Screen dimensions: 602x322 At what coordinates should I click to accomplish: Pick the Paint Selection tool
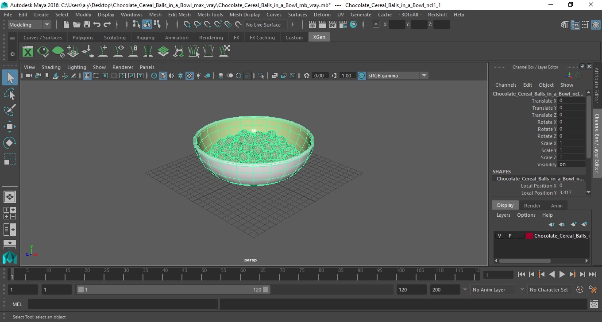10,110
